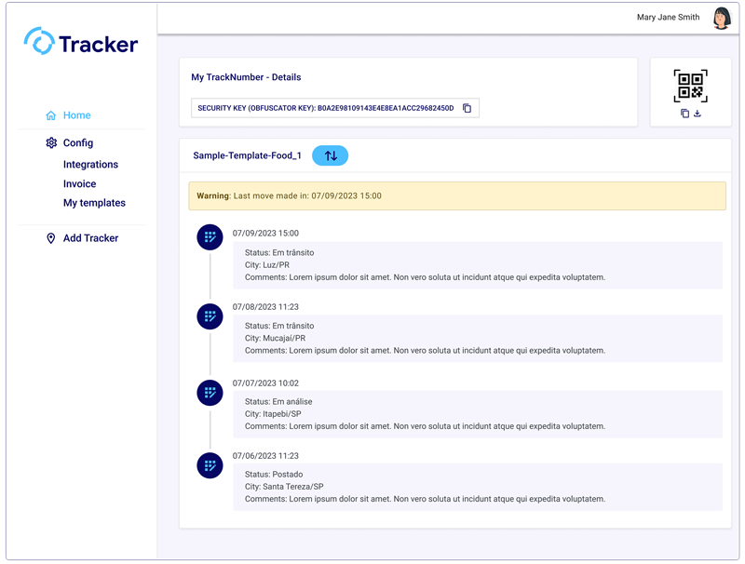
Task: Open the Invoice page from sidebar
Action: tap(79, 183)
